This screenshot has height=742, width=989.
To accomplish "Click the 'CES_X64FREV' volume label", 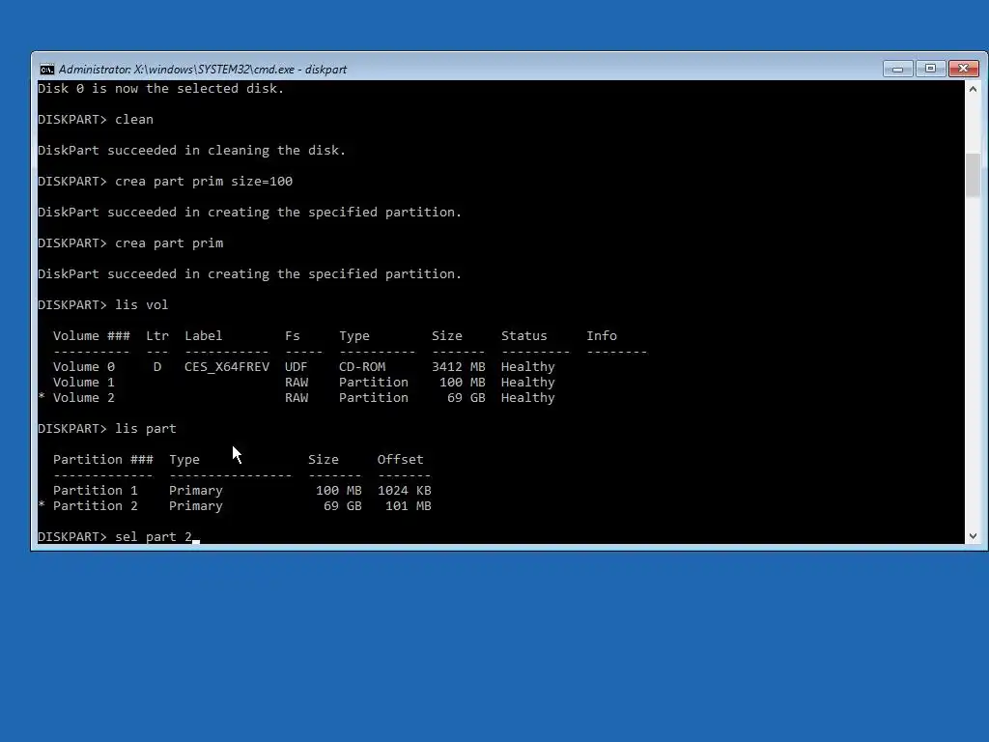I will [227, 366].
